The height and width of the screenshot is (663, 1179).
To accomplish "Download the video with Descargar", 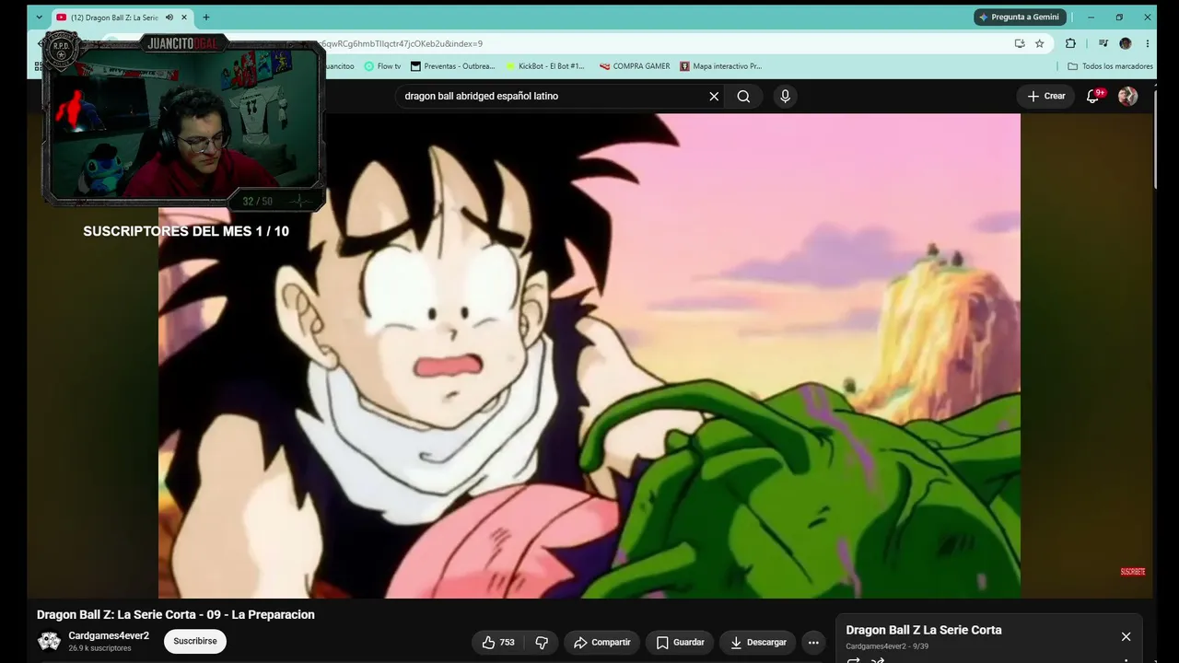I will click(x=758, y=642).
